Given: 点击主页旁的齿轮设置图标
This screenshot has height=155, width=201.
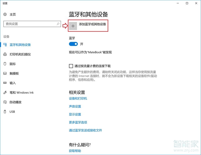Looking at the screenshot, I should (5, 14).
